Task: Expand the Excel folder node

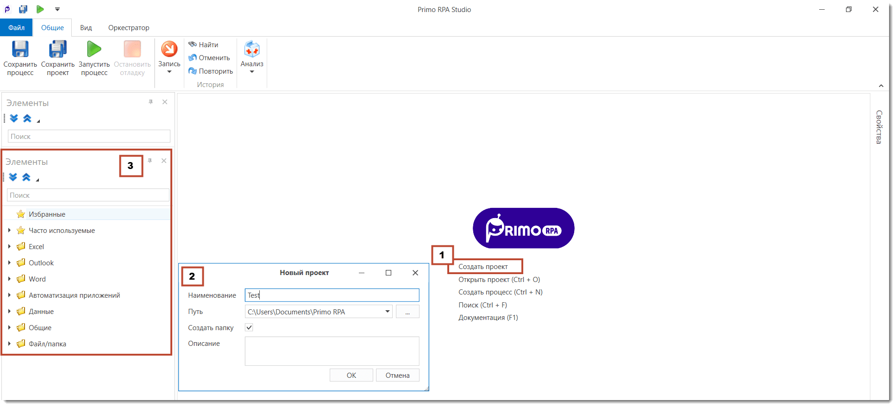Action: [9, 246]
